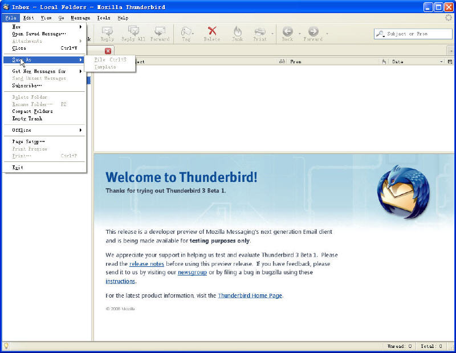This screenshot has height=353, width=456.
Task: Click the thread glasses column icon
Action: (x=282, y=62)
